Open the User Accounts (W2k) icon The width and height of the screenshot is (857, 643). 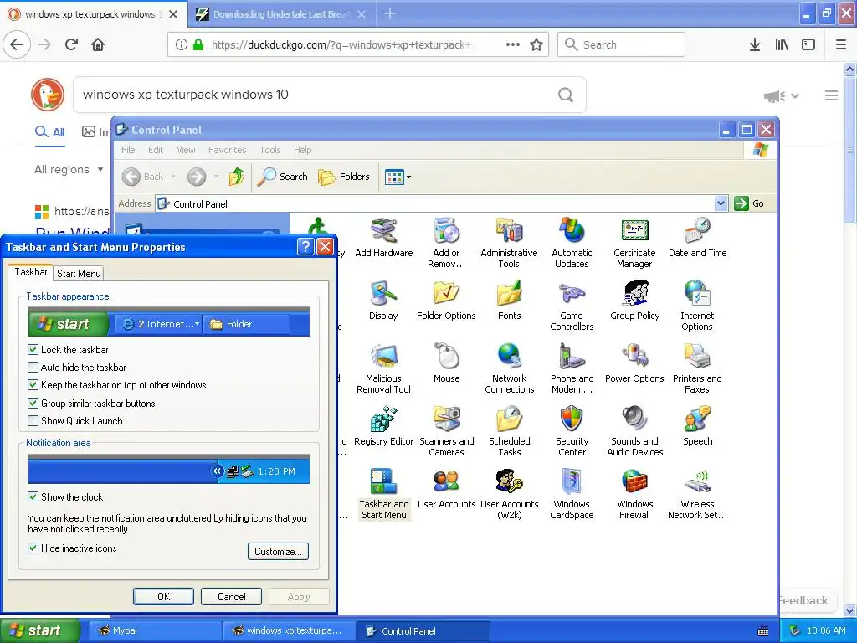[x=510, y=494]
